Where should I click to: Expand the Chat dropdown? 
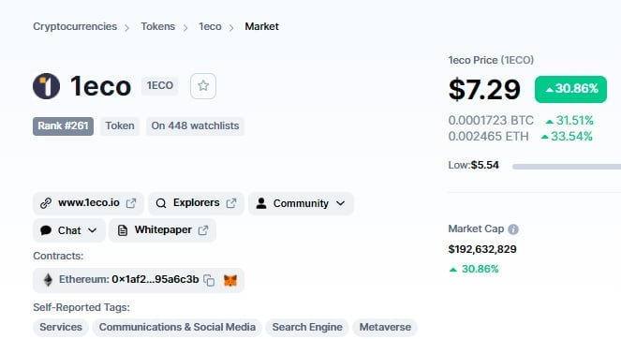93,230
